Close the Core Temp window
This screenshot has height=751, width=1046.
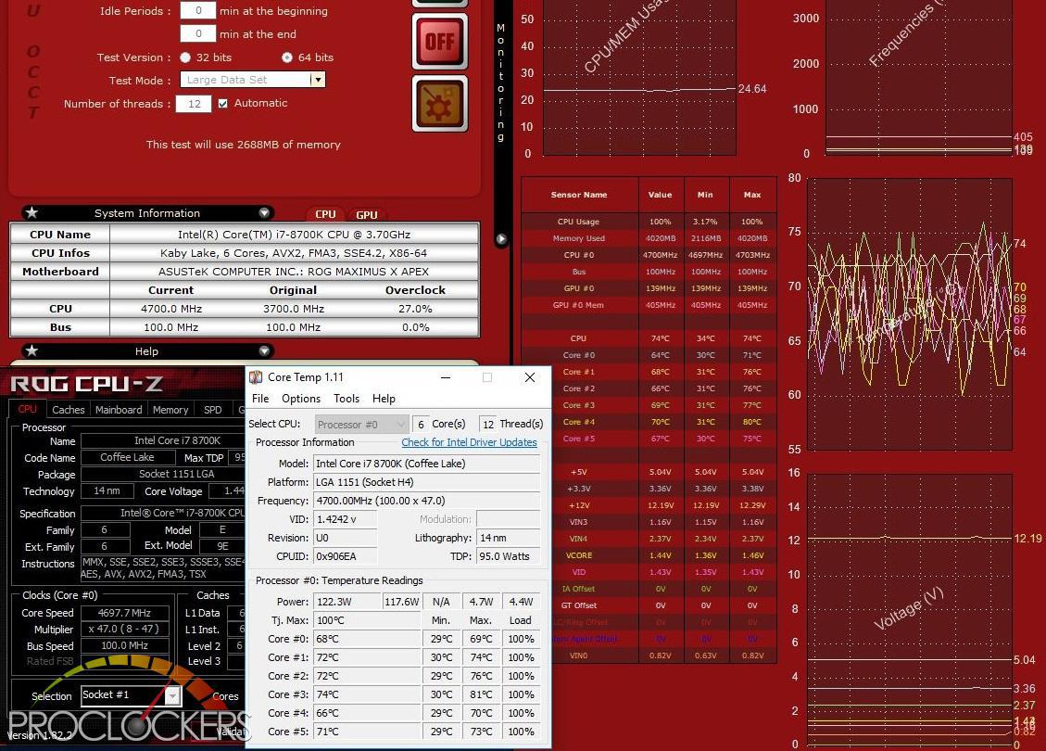click(x=530, y=378)
